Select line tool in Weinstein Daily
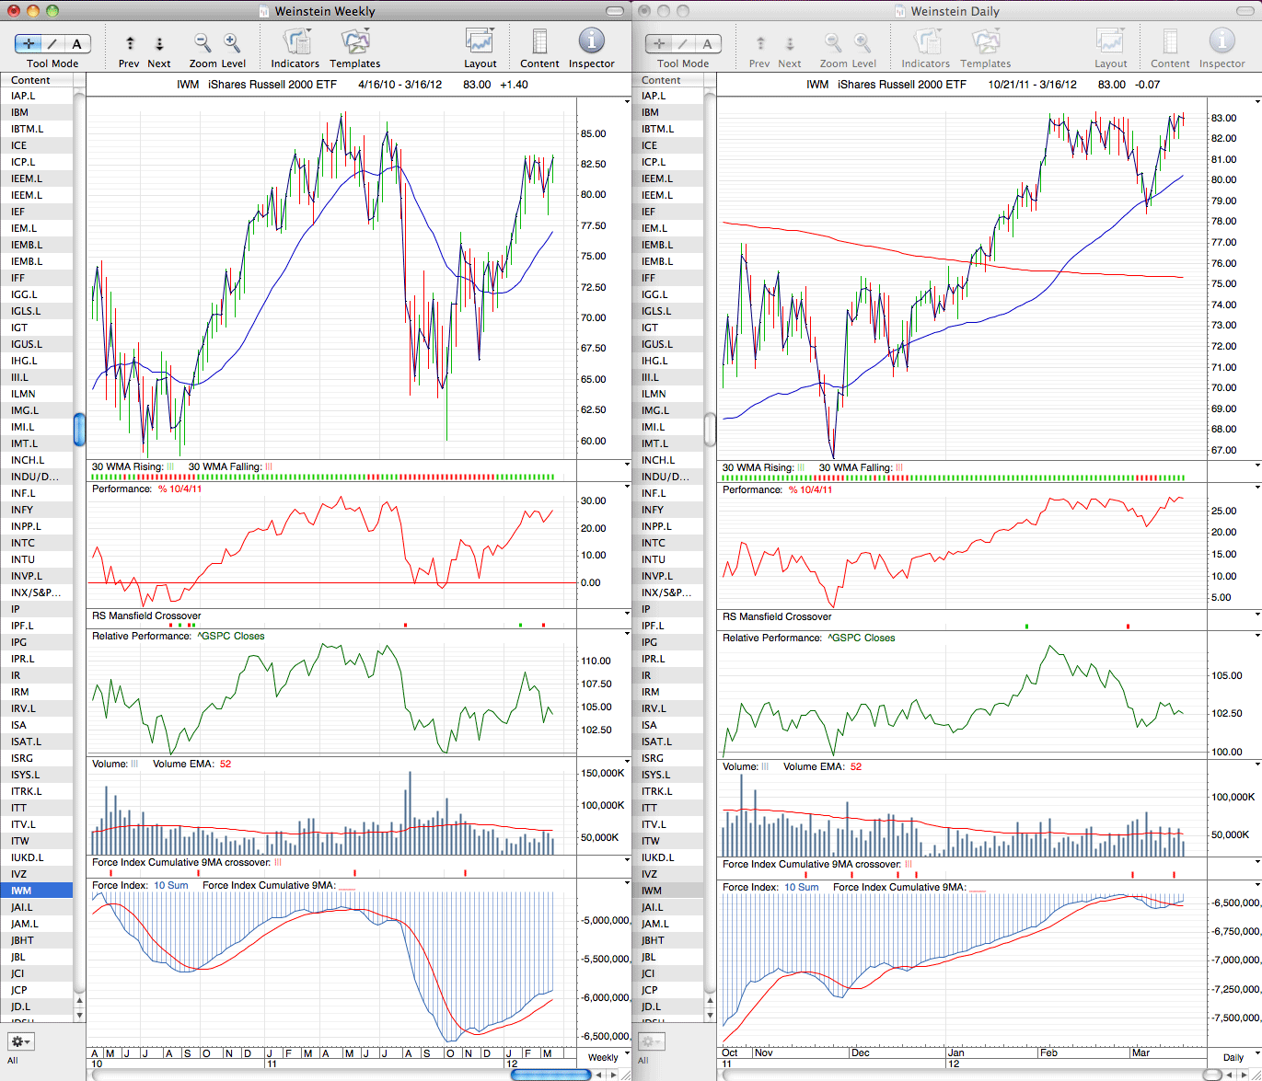The width and height of the screenshot is (1262, 1081). 684,43
